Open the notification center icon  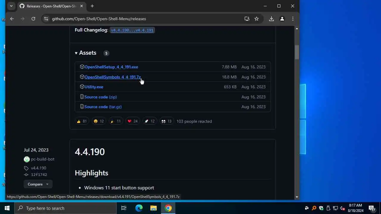tap(372, 208)
